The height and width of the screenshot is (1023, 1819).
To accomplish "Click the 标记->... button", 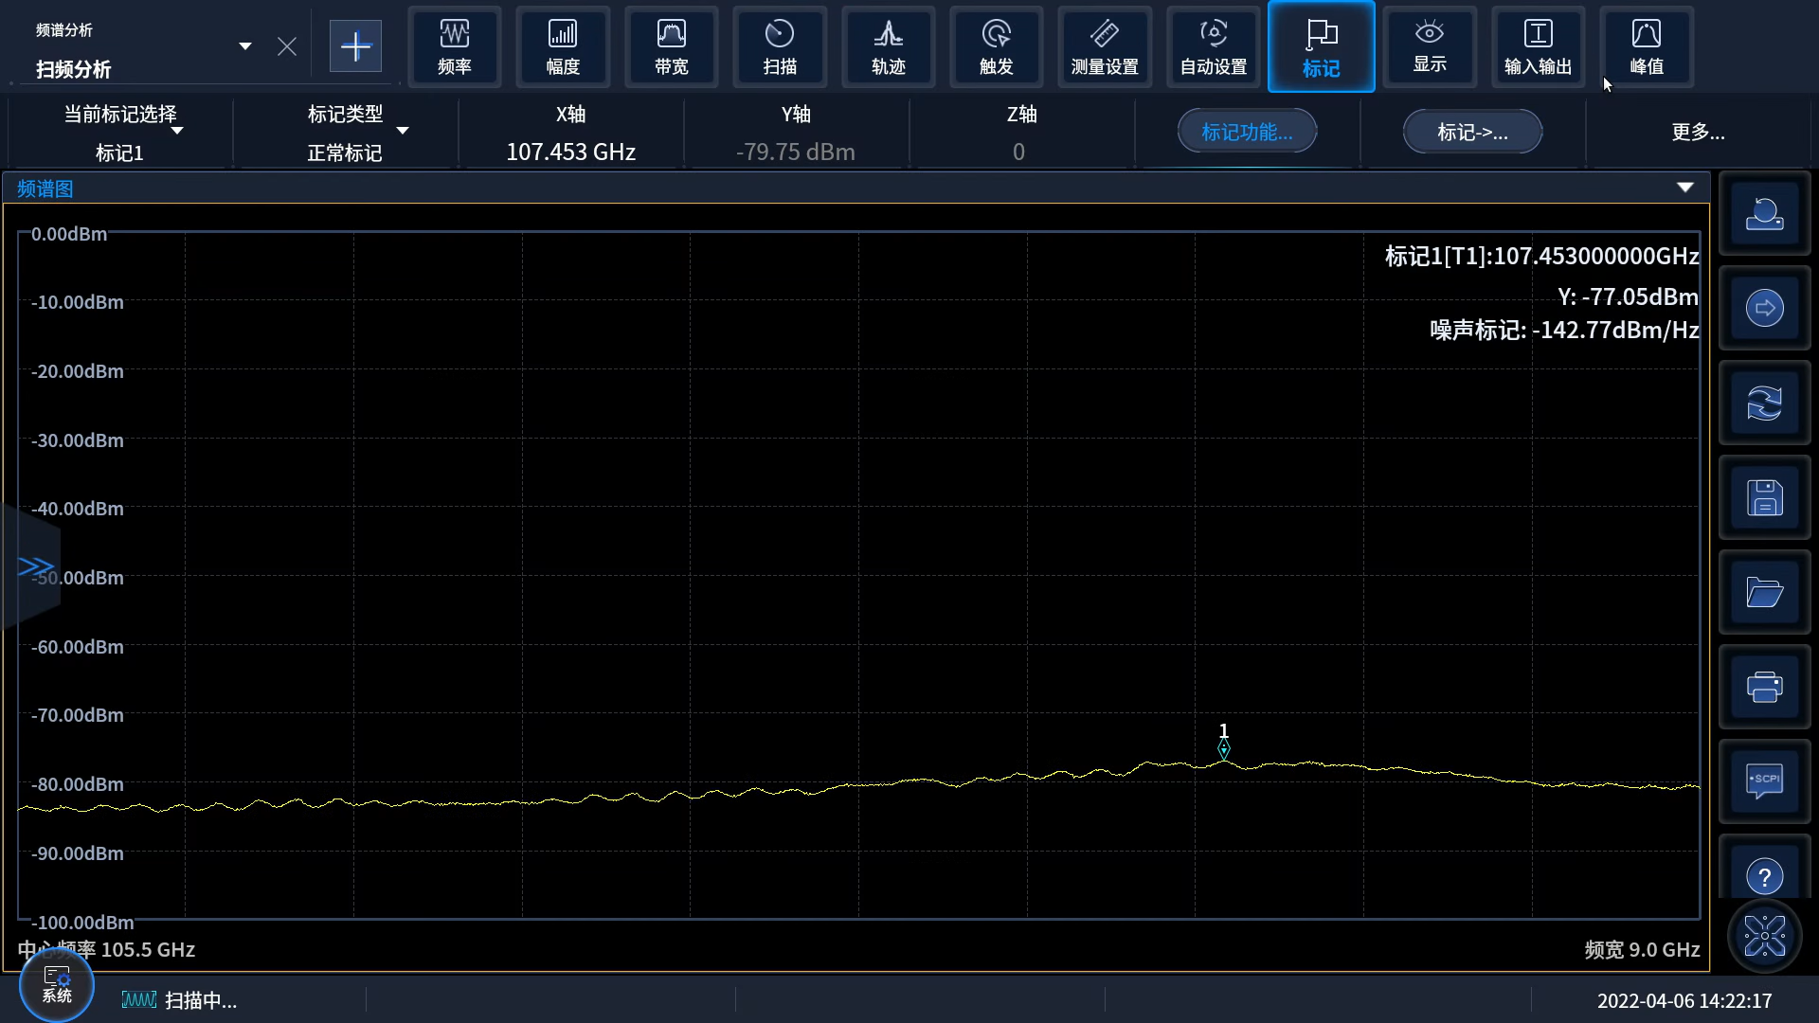I will coord(1472,132).
